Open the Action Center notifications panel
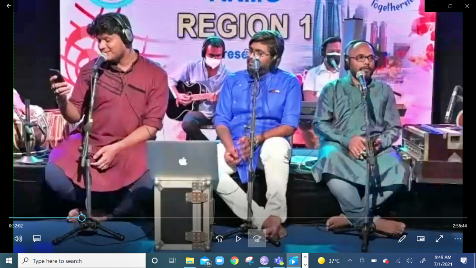This screenshot has width=476, height=268. (x=464, y=261)
